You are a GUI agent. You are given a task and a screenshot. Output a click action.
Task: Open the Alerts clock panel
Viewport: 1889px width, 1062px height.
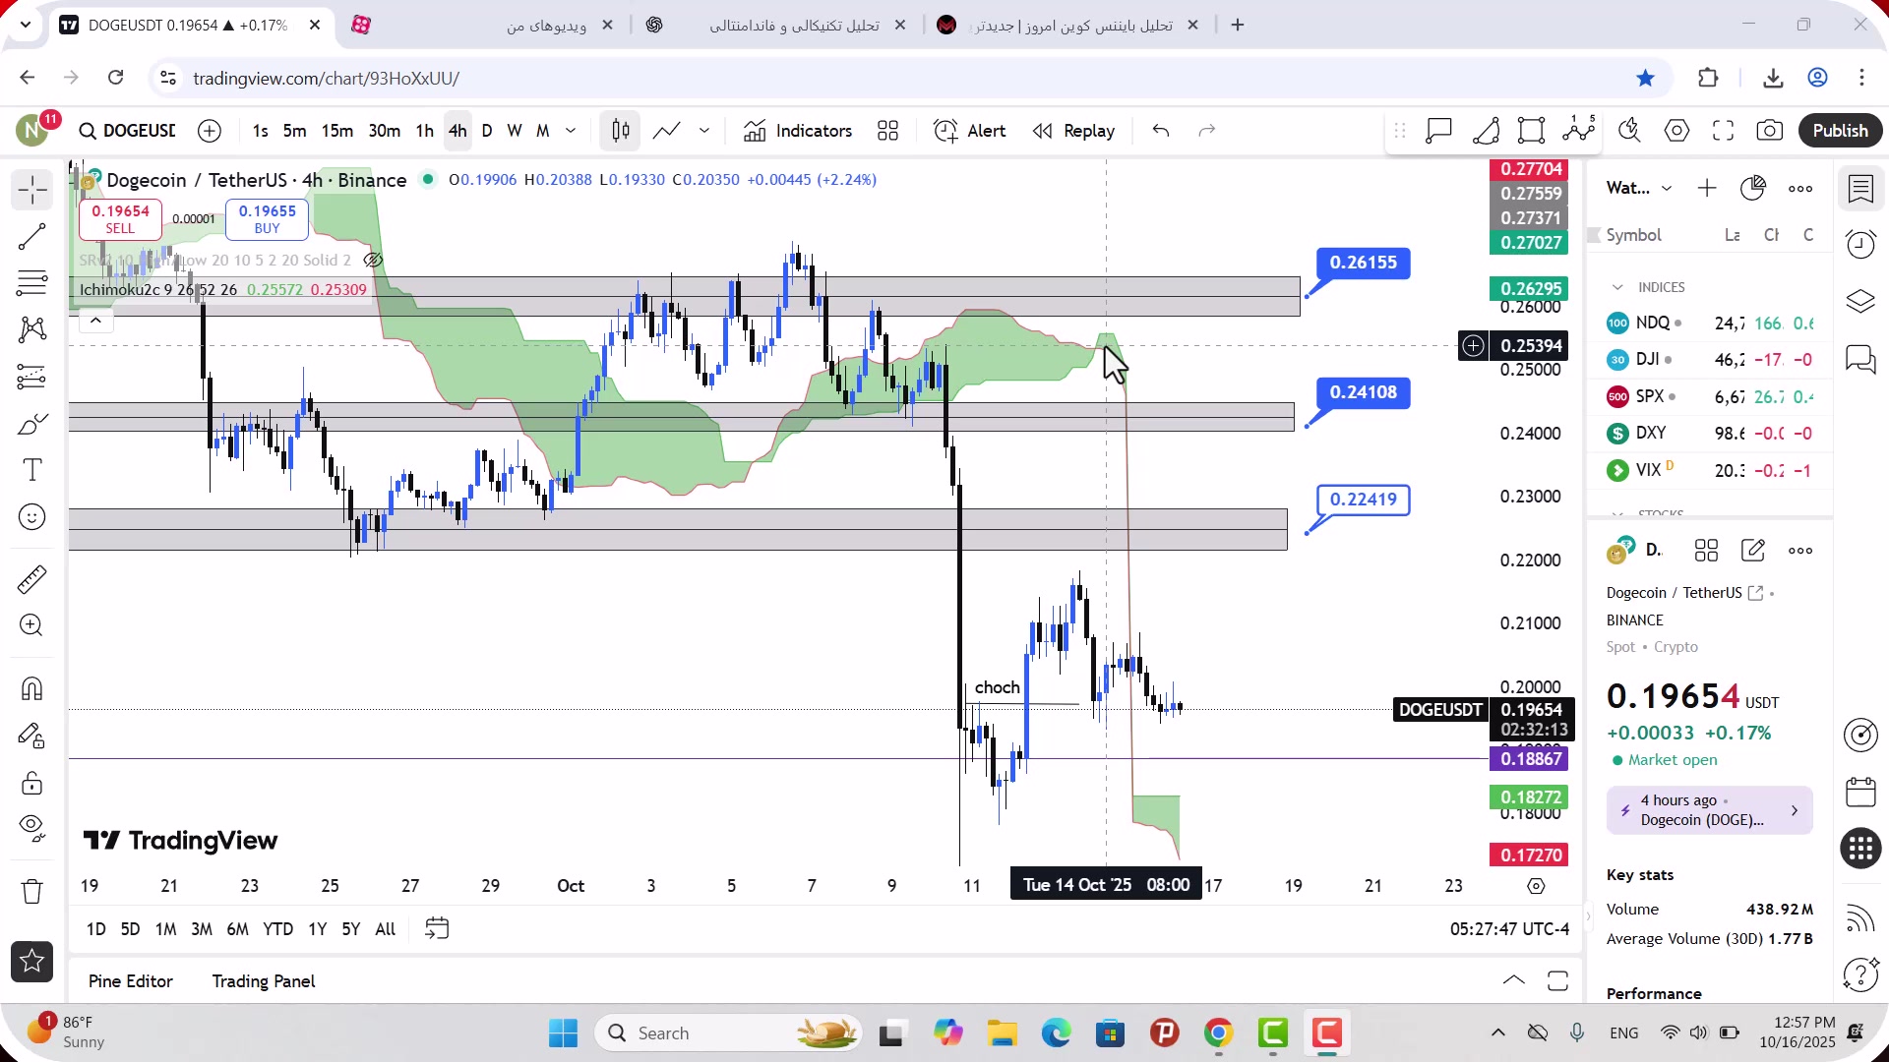click(1860, 244)
